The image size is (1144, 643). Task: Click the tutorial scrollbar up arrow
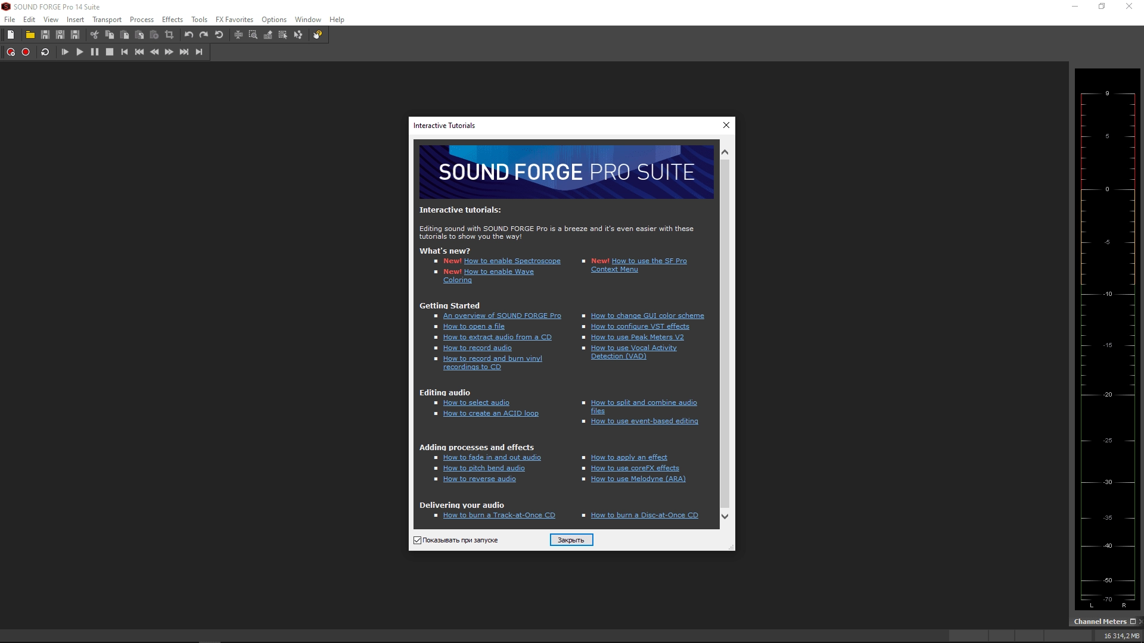click(725, 152)
